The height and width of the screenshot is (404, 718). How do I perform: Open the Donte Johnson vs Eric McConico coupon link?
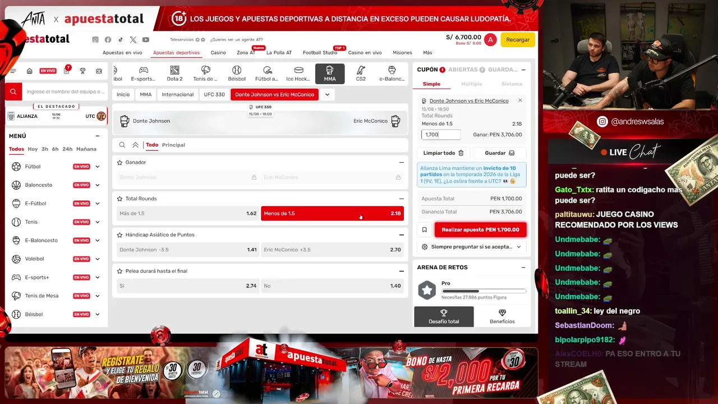coord(469,101)
